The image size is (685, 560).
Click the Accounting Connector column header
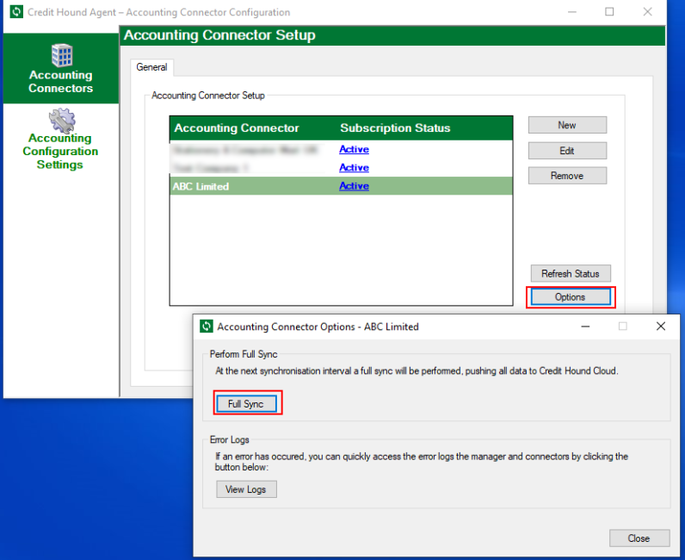coord(237,128)
